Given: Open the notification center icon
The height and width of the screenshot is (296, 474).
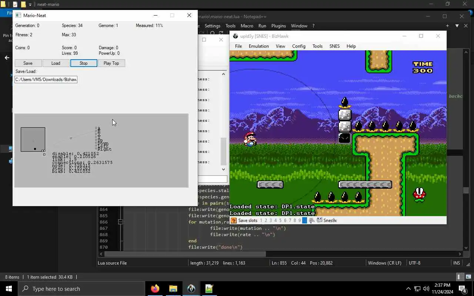Looking at the screenshot, I should [x=463, y=289].
